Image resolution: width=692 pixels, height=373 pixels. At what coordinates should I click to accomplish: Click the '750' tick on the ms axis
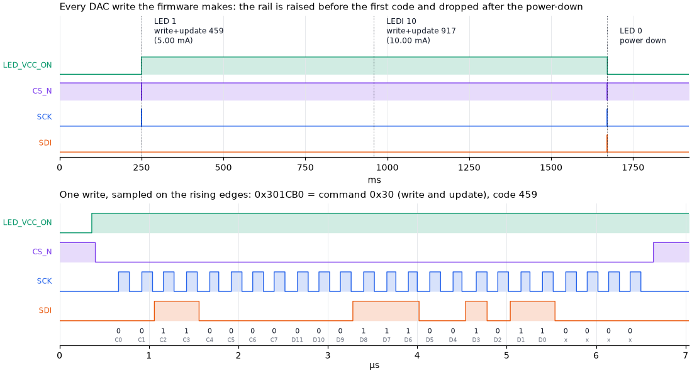tap(305, 168)
